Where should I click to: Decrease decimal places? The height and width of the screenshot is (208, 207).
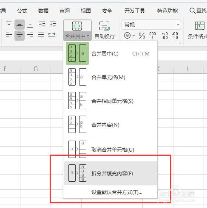[x=175, y=36]
